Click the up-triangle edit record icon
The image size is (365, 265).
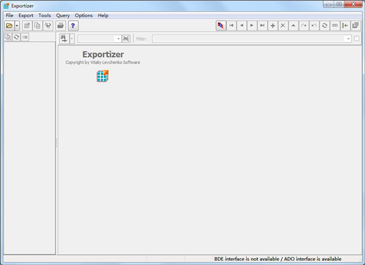pos(294,26)
